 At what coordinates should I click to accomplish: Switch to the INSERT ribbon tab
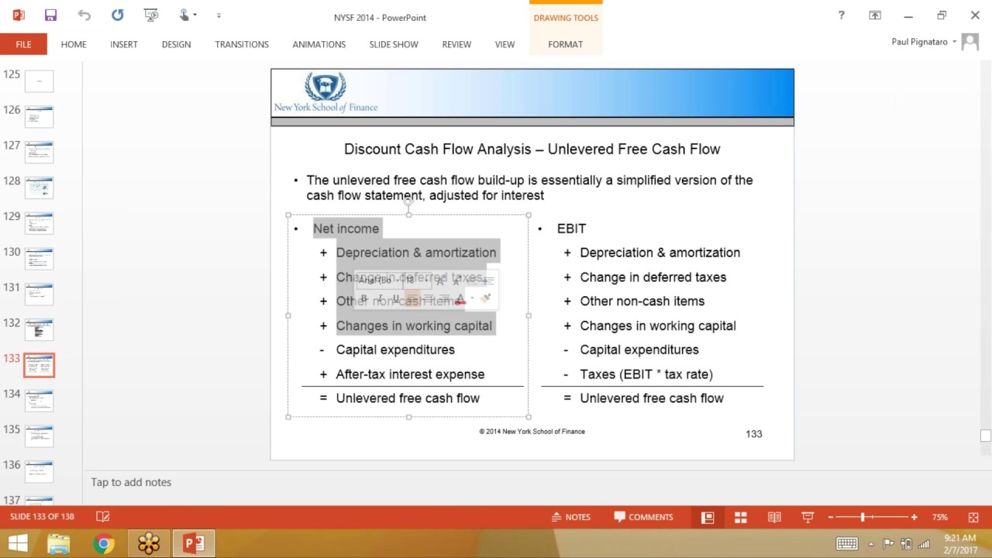(x=124, y=44)
